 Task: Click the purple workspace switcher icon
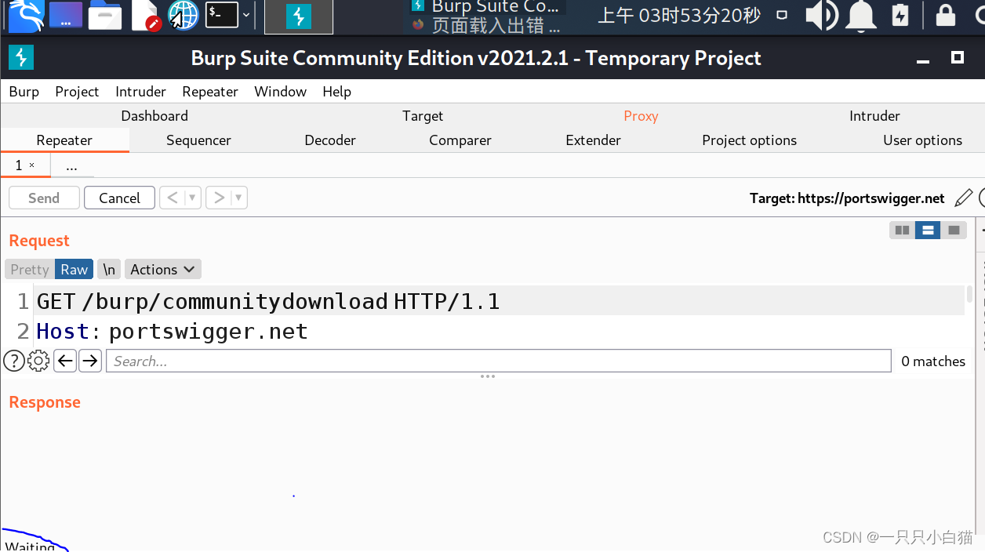coord(66,15)
